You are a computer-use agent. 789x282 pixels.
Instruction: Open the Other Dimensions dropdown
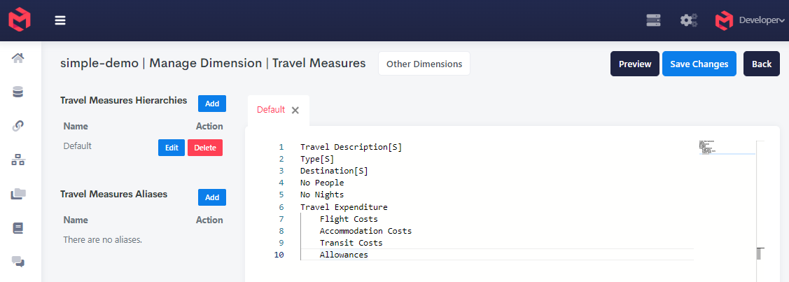click(x=424, y=64)
